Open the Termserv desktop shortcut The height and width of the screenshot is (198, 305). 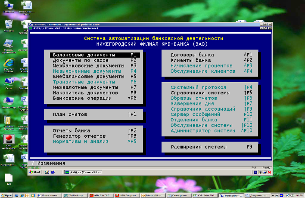8,6
